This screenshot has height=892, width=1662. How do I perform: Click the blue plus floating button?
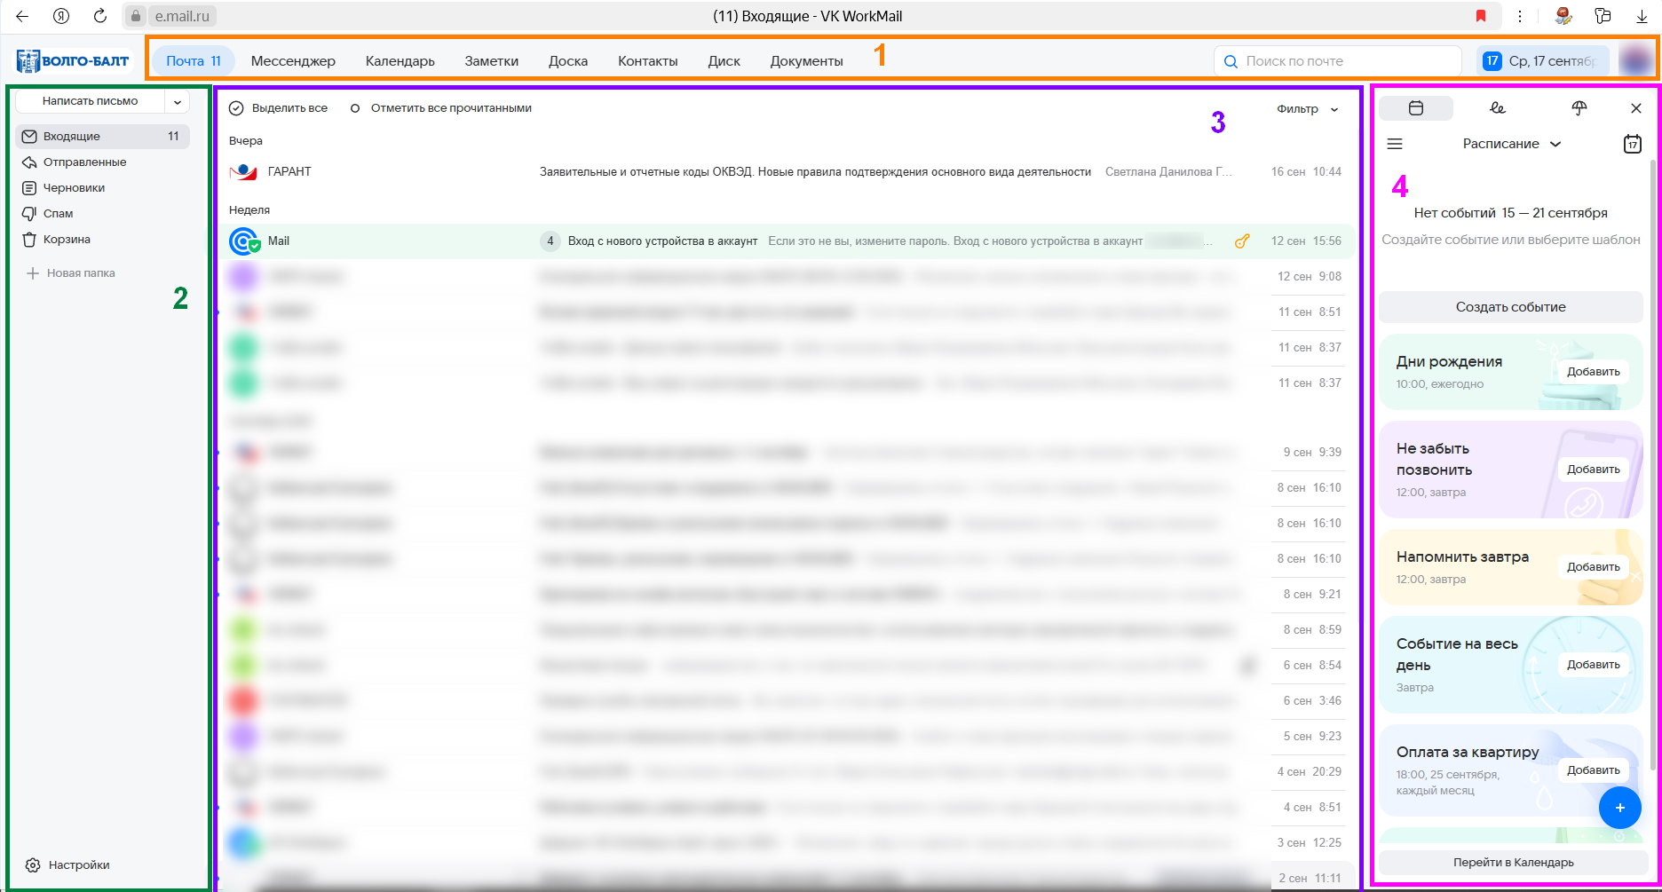click(1619, 808)
